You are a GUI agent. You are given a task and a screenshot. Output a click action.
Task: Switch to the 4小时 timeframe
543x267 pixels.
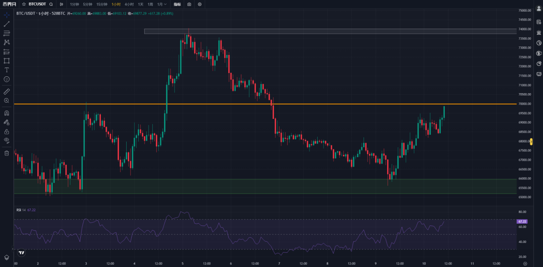point(129,4)
